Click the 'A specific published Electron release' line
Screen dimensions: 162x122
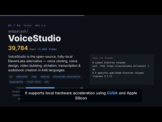(x=118, y=73)
